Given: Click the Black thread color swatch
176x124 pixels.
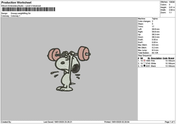Looking at the screenshot, I should coord(144,66).
